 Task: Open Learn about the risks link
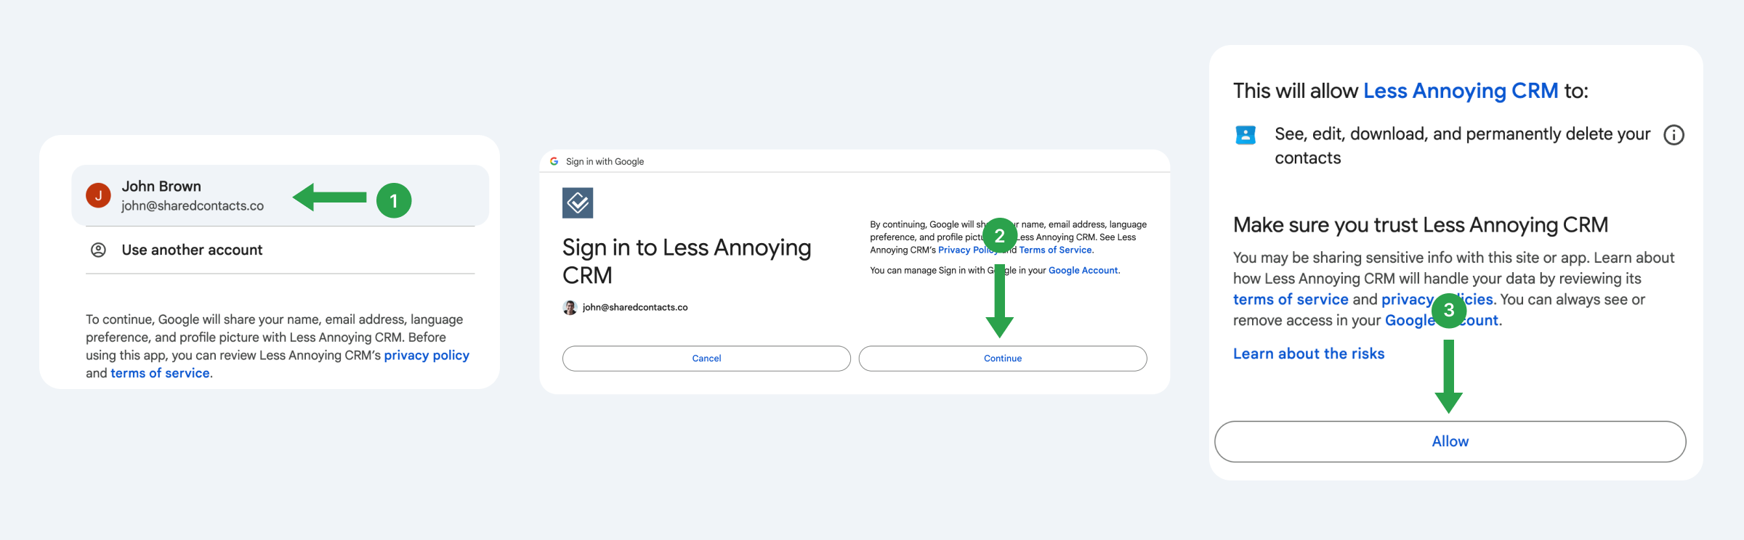(1309, 353)
